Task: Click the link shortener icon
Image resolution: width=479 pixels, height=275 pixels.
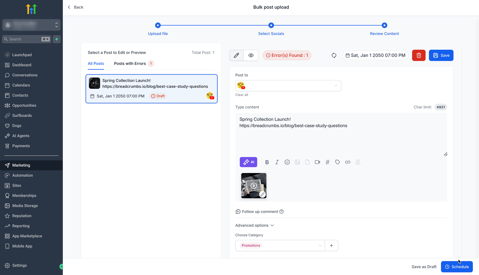Action: [x=347, y=162]
